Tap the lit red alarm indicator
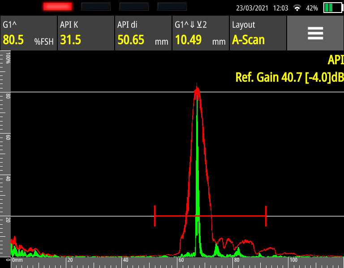344x268 pixels. [57, 7]
